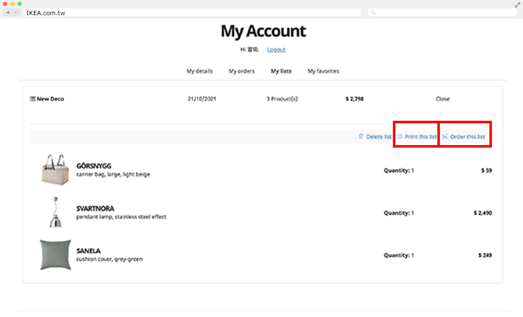Click the browser back arrow
Viewport: 523px width, 317px height.
pyautogui.click(x=8, y=13)
